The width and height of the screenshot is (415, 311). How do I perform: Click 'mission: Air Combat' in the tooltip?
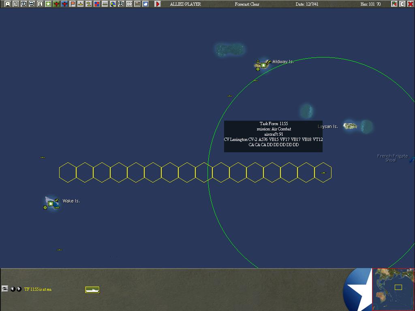tap(274, 129)
